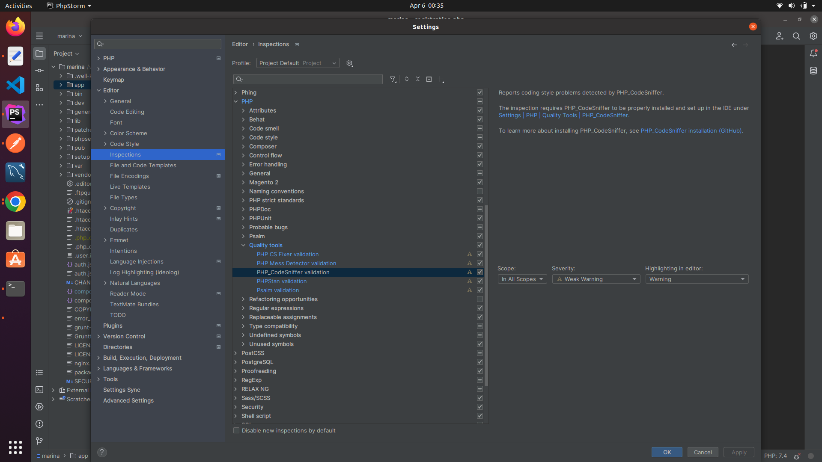The width and height of the screenshot is (822, 462).
Task: Launch Visual Studio Code from dock
Action: (15, 85)
